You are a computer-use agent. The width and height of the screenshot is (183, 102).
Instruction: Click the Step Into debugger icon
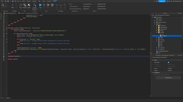click(57, 5)
